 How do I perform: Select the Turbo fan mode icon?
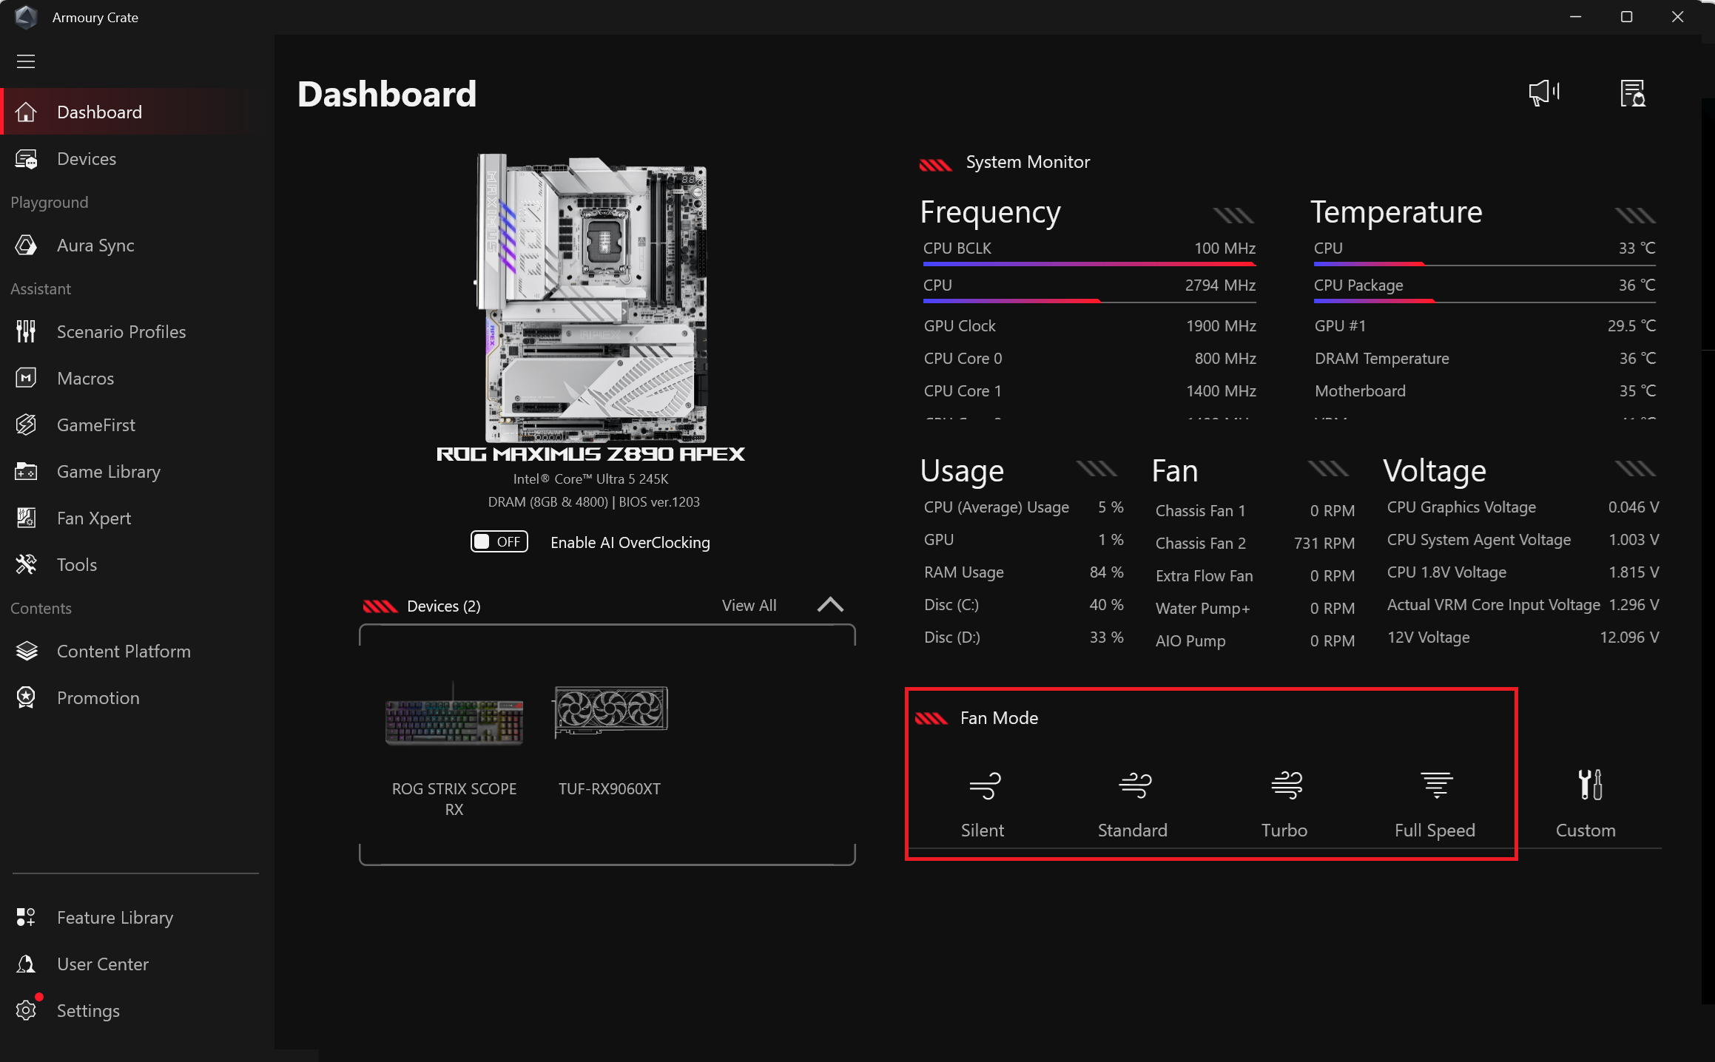tap(1286, 785)
